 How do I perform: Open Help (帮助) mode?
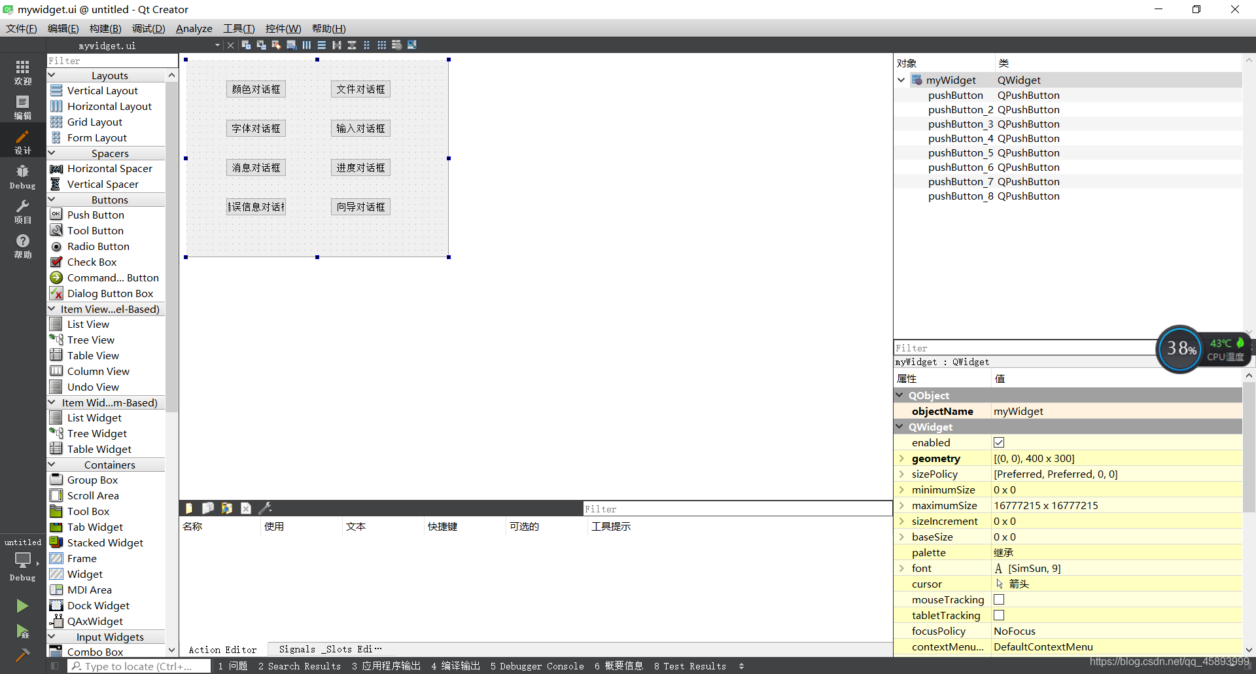22,246
